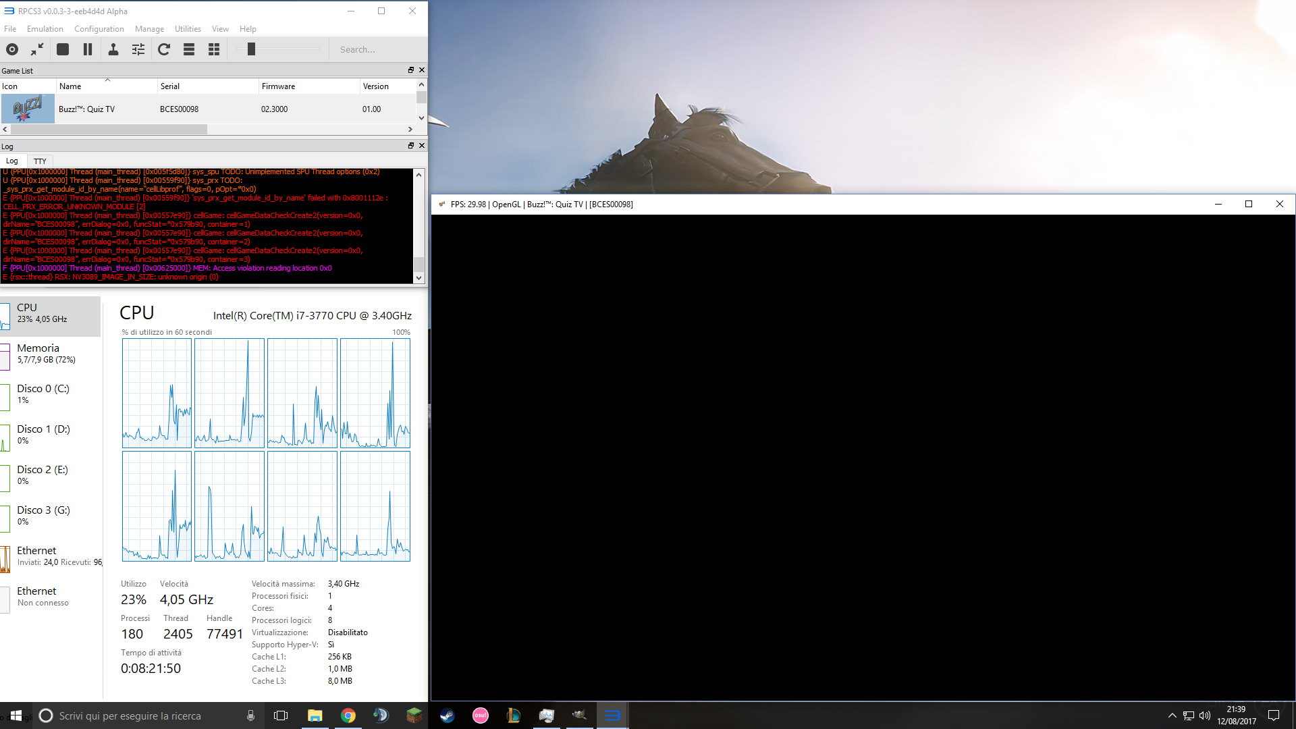Sort the game list by Name column header
This screenshot has width=1296, height=729.
[70, 86]
